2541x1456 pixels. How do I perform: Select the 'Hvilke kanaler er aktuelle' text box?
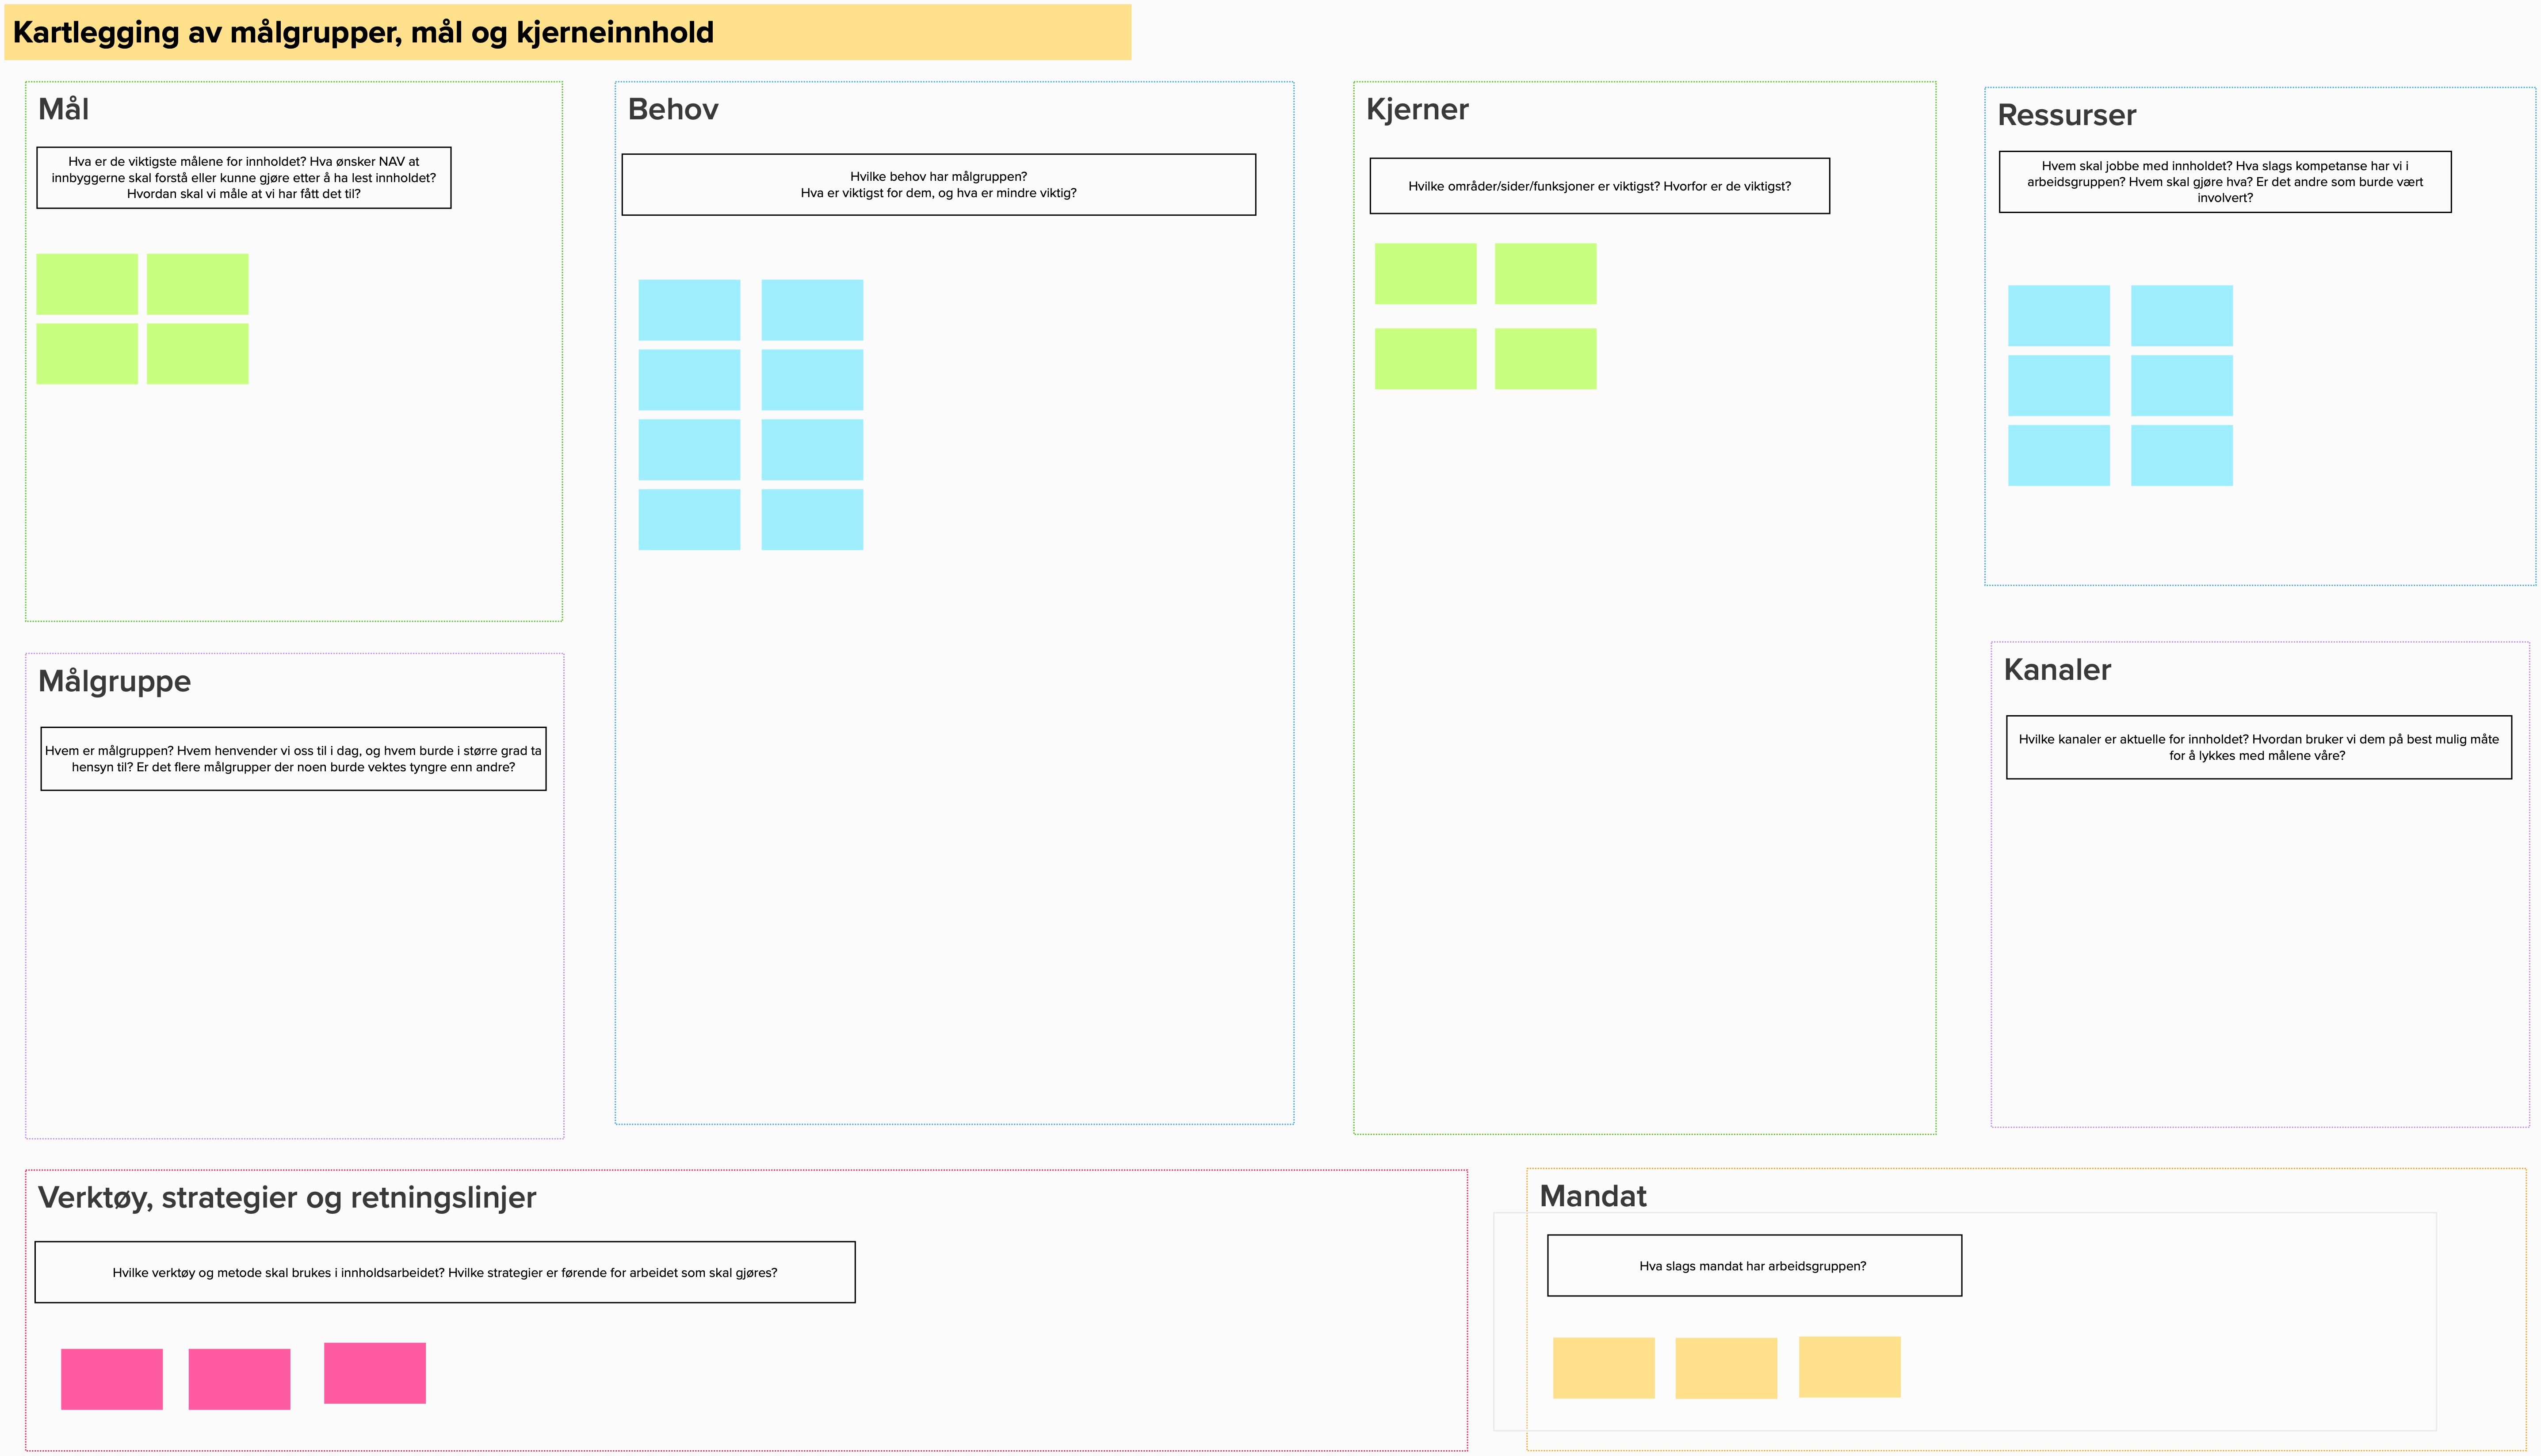click(2257, 747)
